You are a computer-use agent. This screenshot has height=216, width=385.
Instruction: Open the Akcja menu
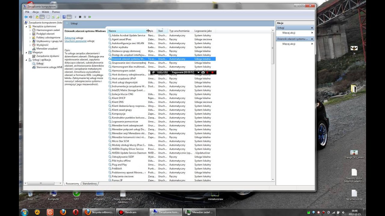pos(35,12)
